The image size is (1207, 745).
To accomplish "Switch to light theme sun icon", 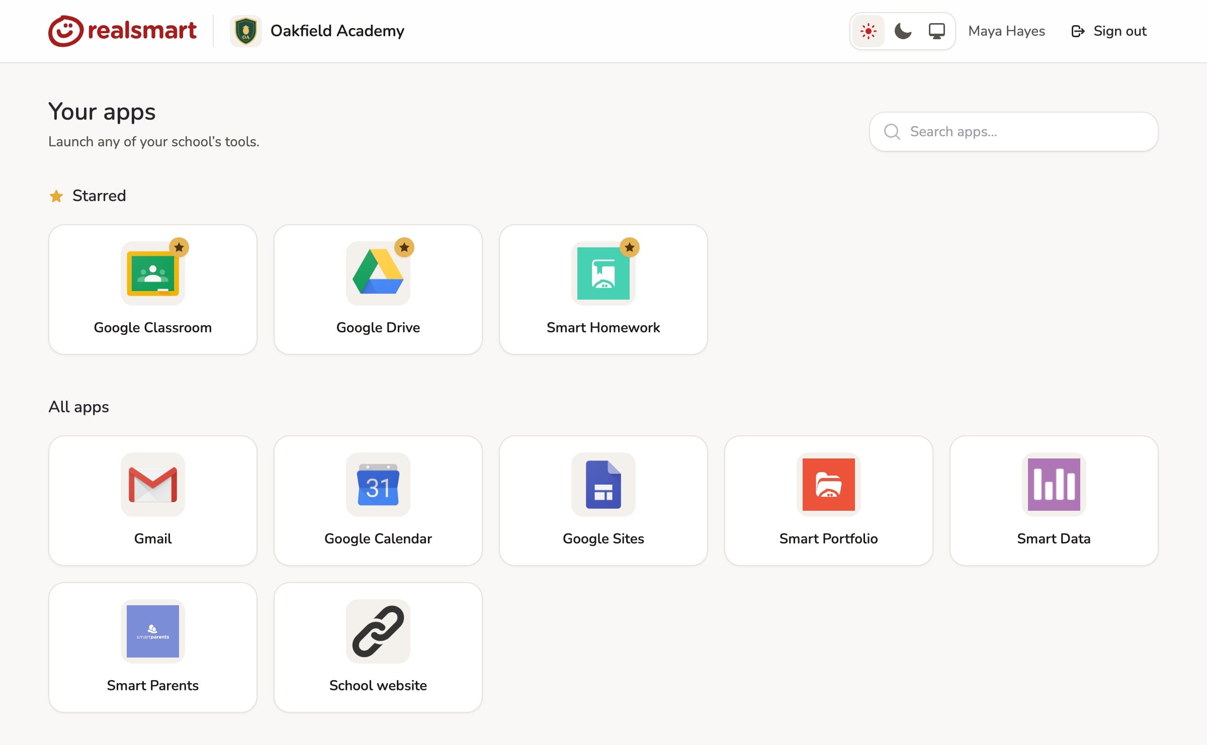I will (869, 31).
